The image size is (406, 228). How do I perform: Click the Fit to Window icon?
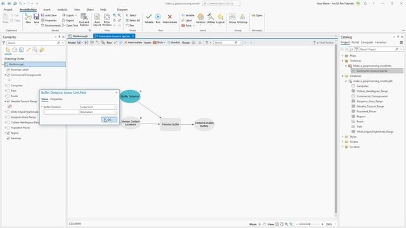coord(107,20)
